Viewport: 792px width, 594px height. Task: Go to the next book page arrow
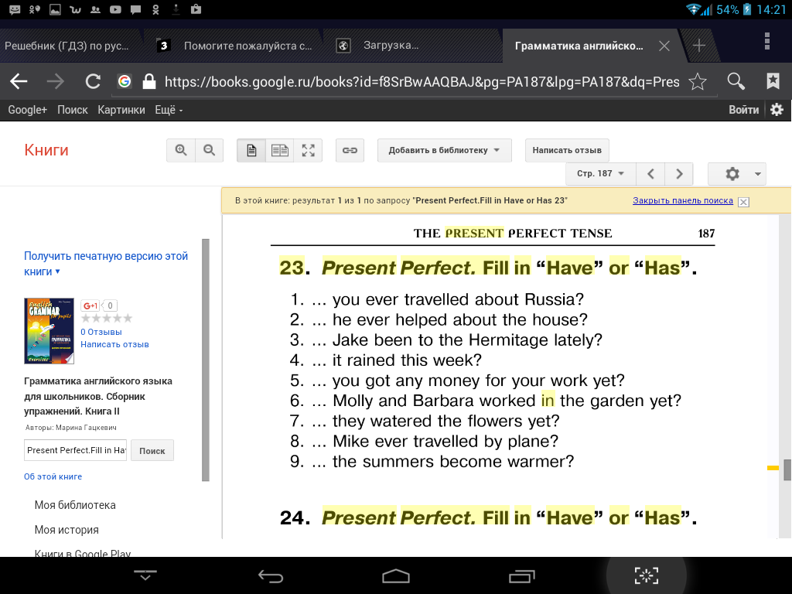pyautogui.click(x=679, y=174)
